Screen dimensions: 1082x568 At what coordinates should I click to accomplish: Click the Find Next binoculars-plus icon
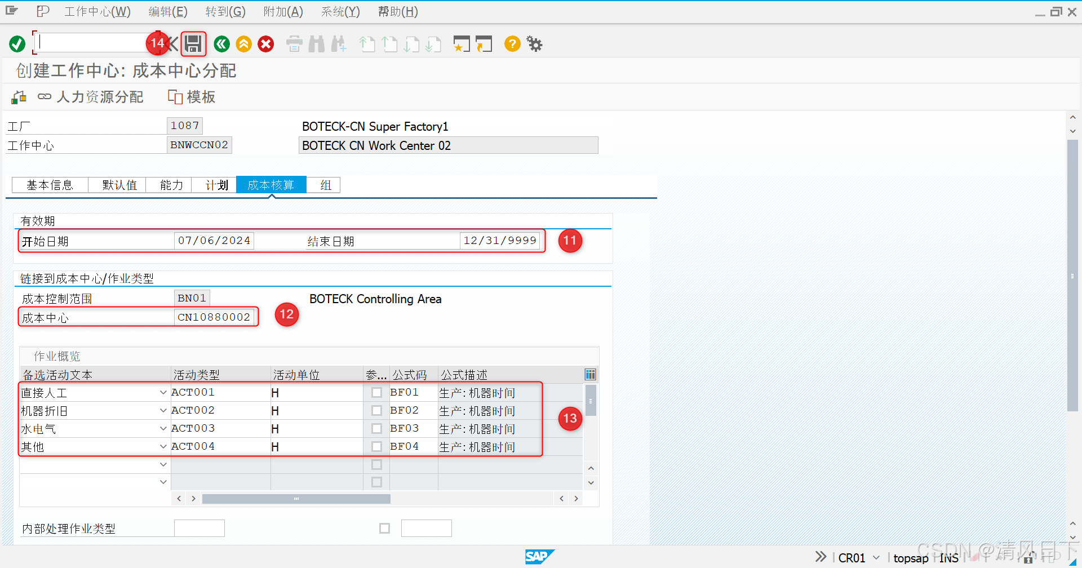339,44
